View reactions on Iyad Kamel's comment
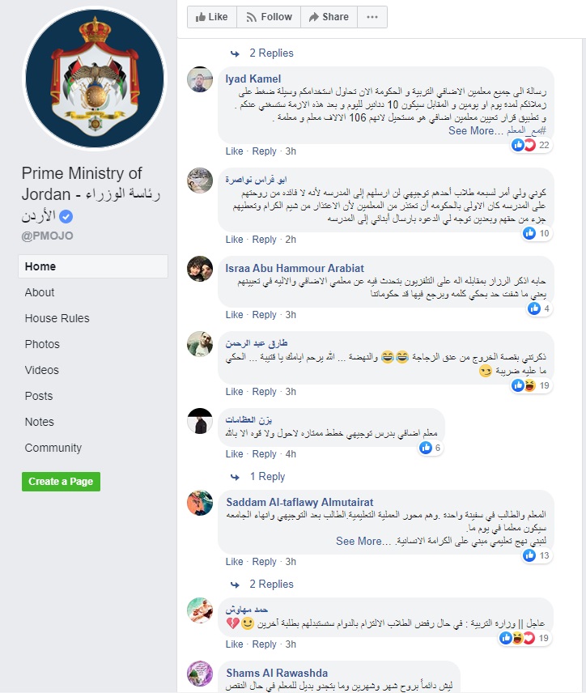 pyautogui.click(x=530, y=145)
